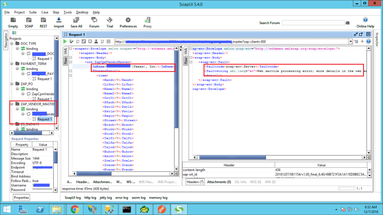Open the http log tab

click(90, 198)
